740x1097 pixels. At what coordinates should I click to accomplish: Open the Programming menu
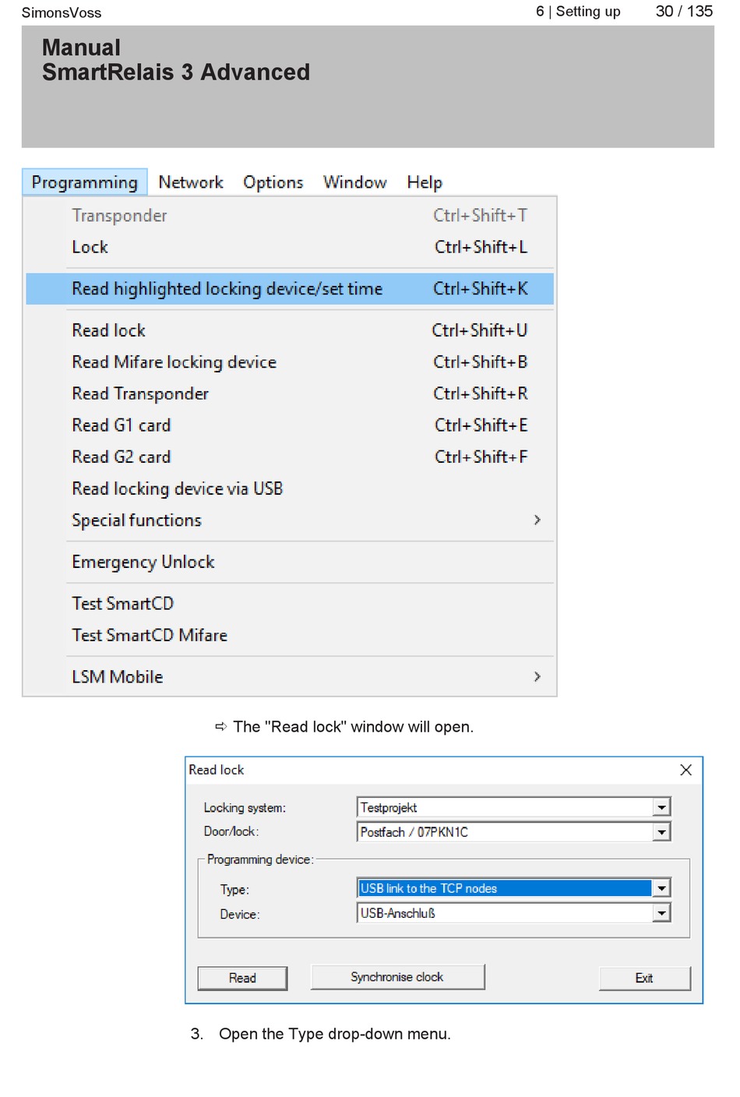[x=84, y=182]
